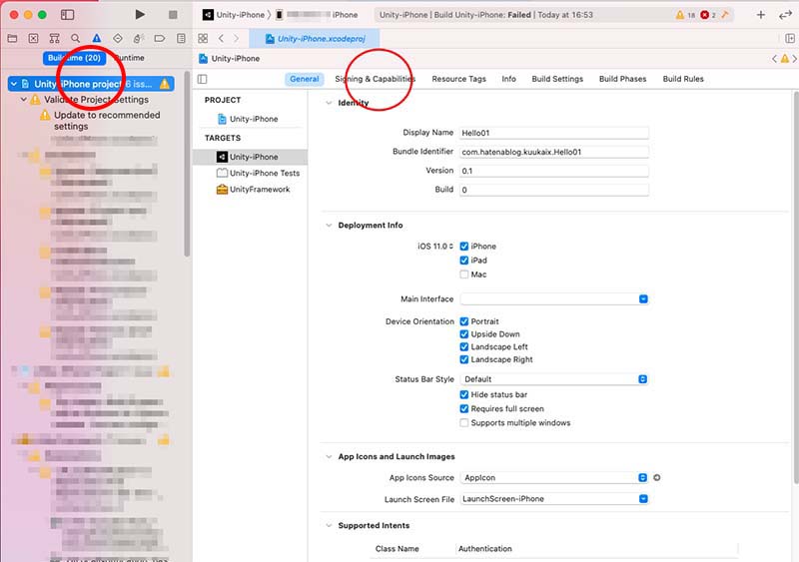Image resolution: width=799 pixels, height=562 pixels.
Task: Click the yellow warnings count in status bar
Action: tap(685, 15)
